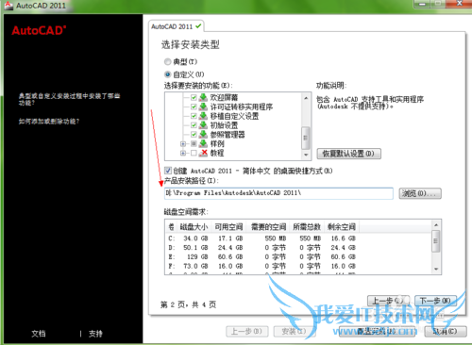Click the 恢复默认设置(D) button

click(348, 154)
